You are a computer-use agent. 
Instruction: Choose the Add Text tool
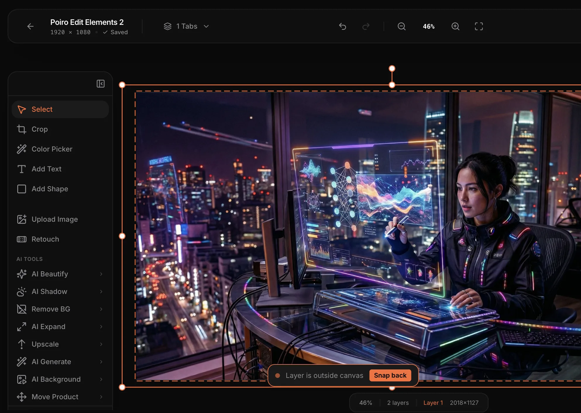(x=46, y=169)
